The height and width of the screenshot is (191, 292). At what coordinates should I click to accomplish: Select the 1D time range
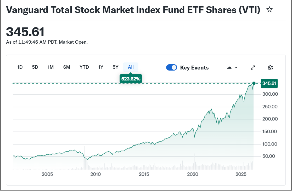(20, 67)
